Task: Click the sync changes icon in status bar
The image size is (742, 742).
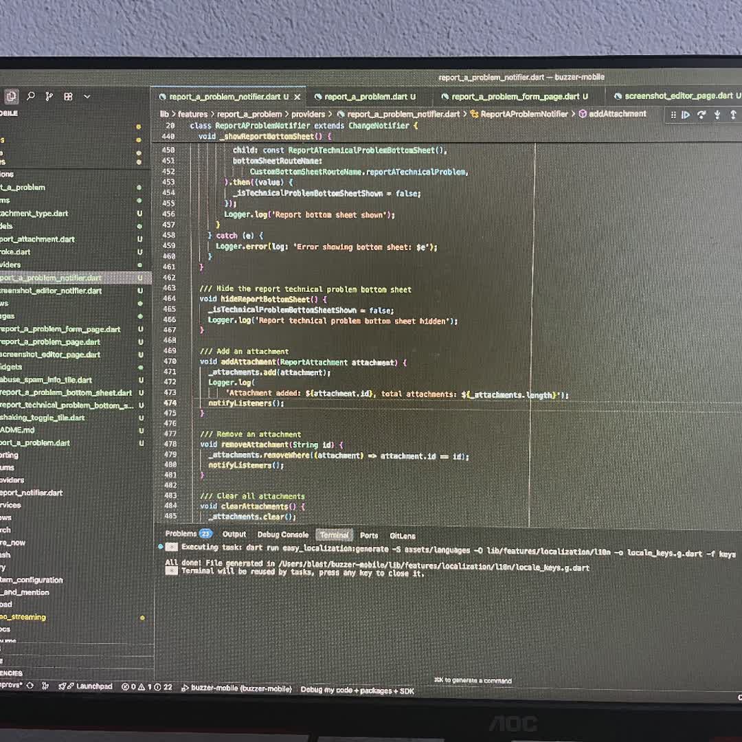Action: click(x=30, y=685)
